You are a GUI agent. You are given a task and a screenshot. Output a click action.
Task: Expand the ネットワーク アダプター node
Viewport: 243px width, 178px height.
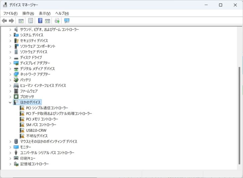tap(10, 74)
